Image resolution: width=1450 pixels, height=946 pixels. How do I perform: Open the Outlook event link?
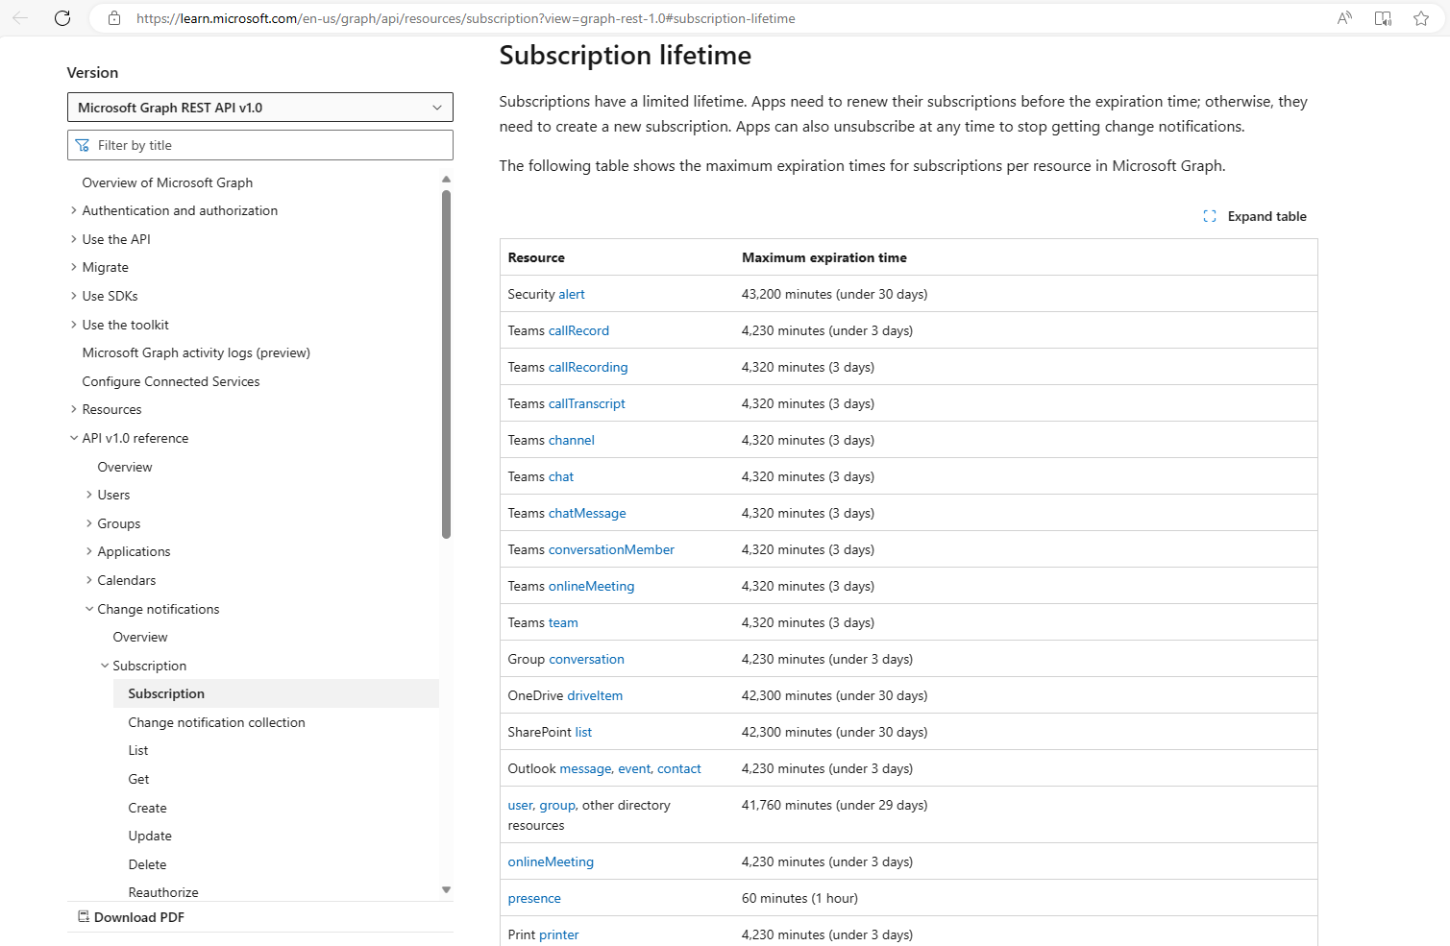tap(635, 768)
